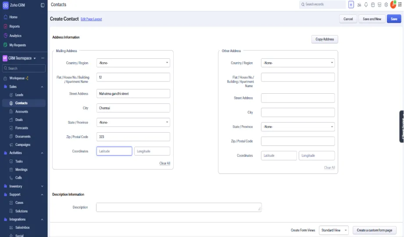The image size is (404, 237).
Task: Click the Mailing Latitude field
Action: (x=114, y=151)
